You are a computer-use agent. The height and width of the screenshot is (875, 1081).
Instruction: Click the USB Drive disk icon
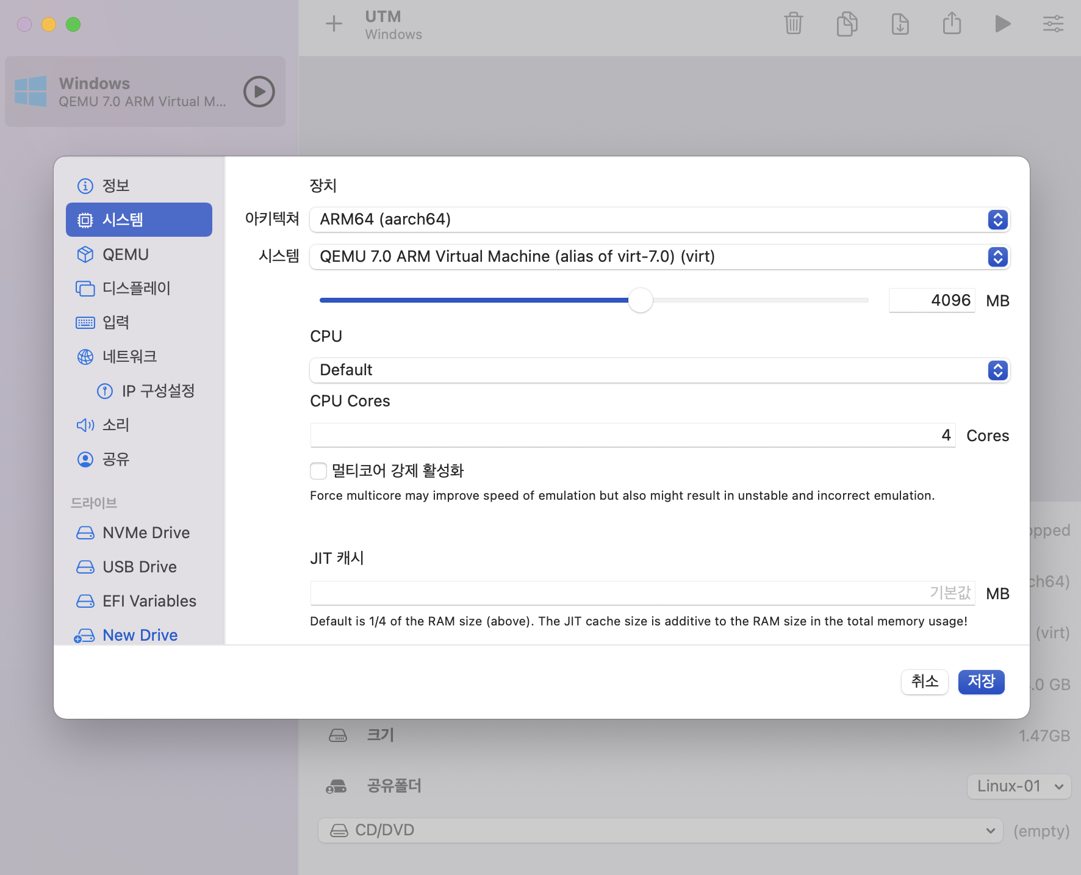tap(85, 567)
